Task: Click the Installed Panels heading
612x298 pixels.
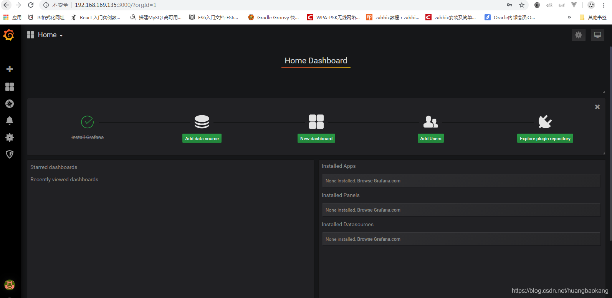Action: (x=341, y=195)
